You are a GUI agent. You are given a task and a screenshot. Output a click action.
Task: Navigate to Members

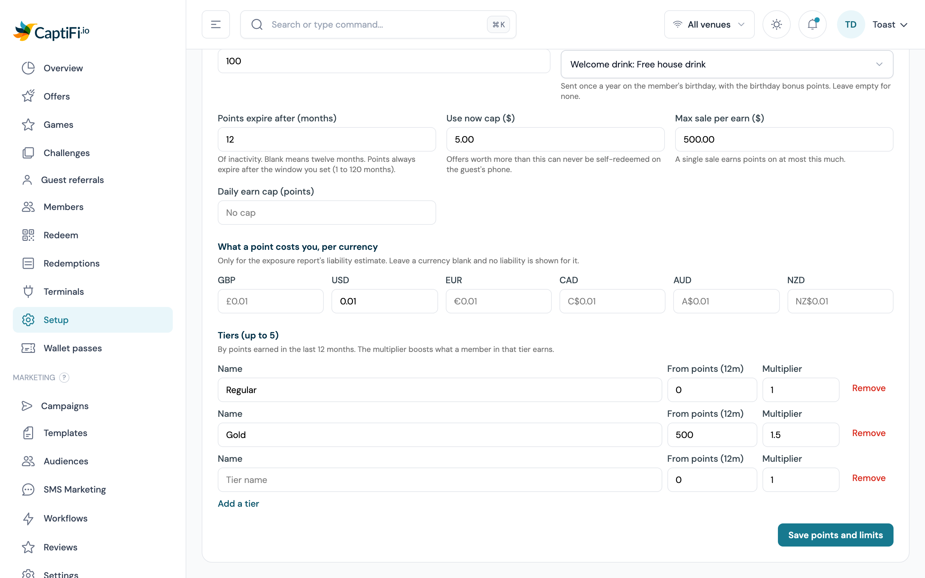tap(92, 207)
